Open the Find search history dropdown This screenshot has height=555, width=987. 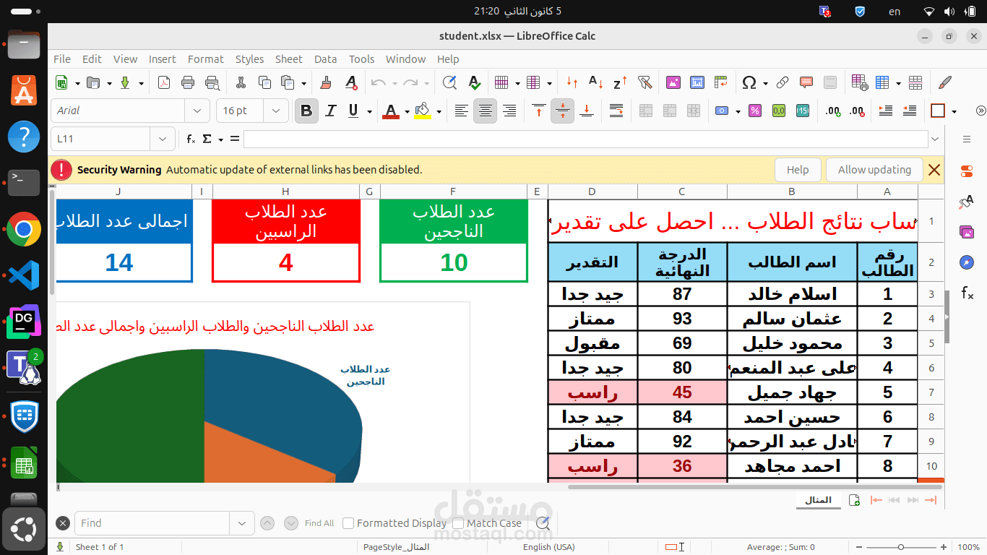[241, 523]
